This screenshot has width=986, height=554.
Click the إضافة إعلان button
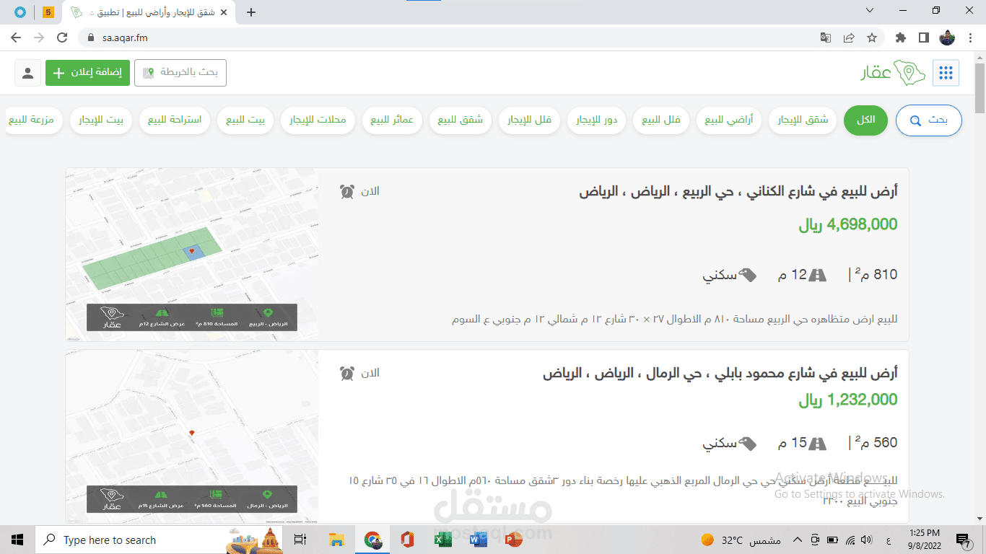coord(87,73)
